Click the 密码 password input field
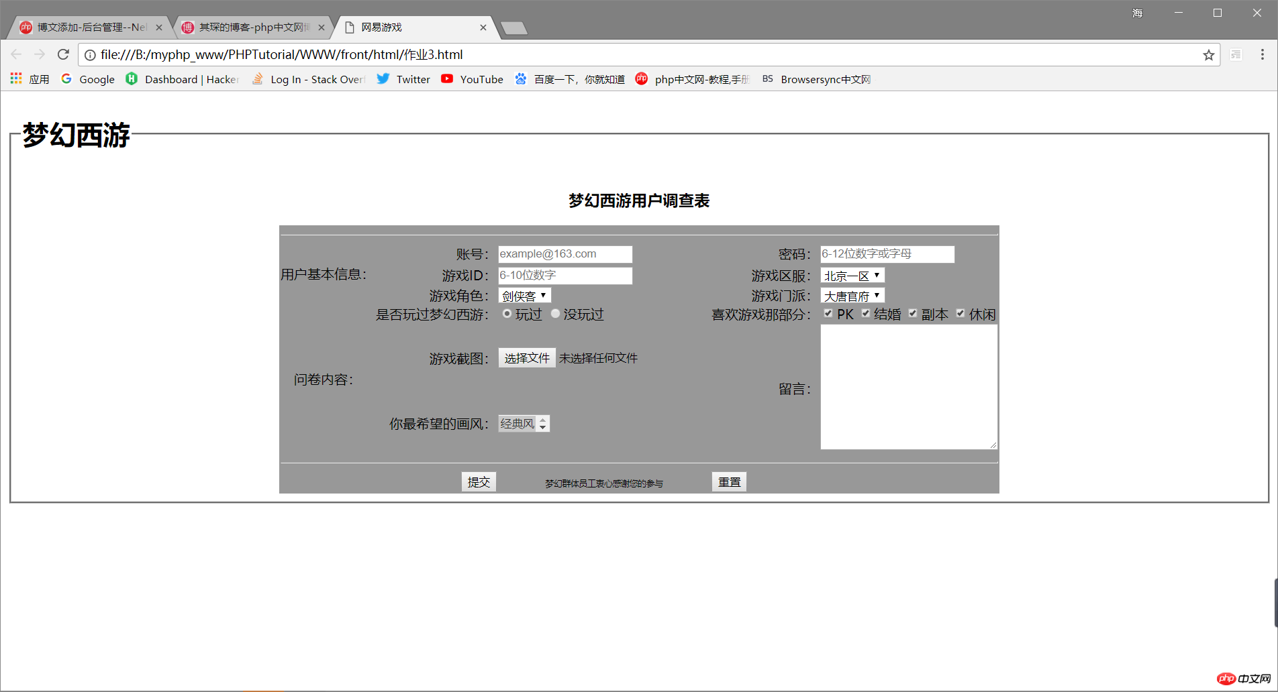The height and width of the screenshot is (692, 1278). pyautogui.click(x=887, y=254)
